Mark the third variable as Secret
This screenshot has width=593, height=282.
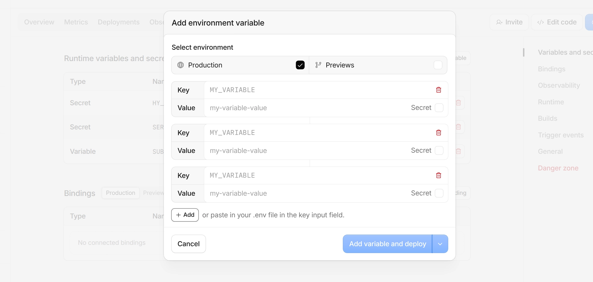(x=439, y=193)
